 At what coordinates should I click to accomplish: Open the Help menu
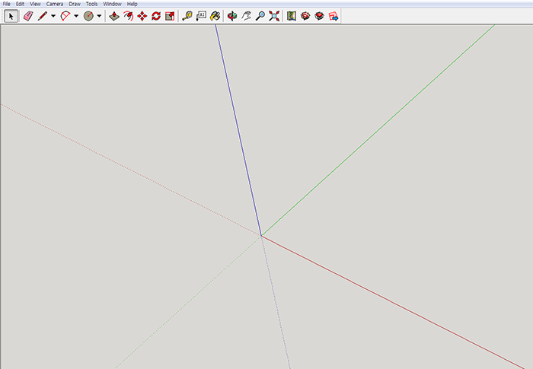(x=132, y=4)
